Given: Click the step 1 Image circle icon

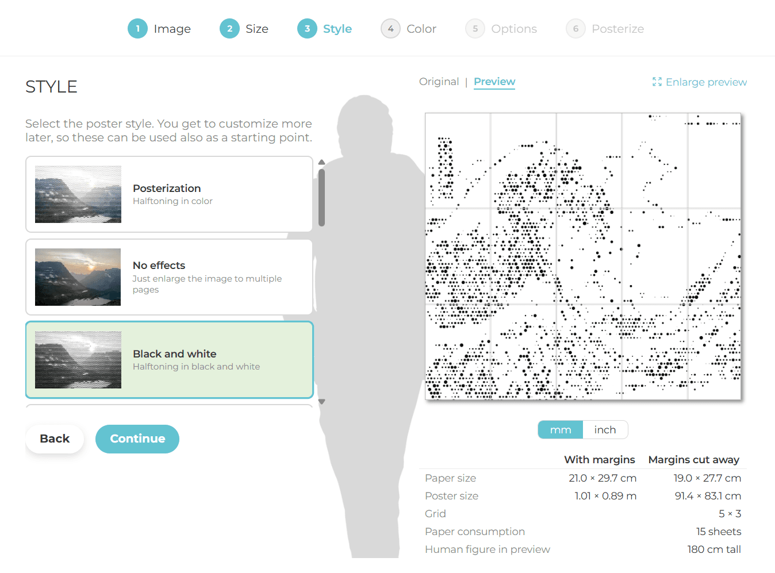Looking at the screenshot, I should [x=137, y=29].
